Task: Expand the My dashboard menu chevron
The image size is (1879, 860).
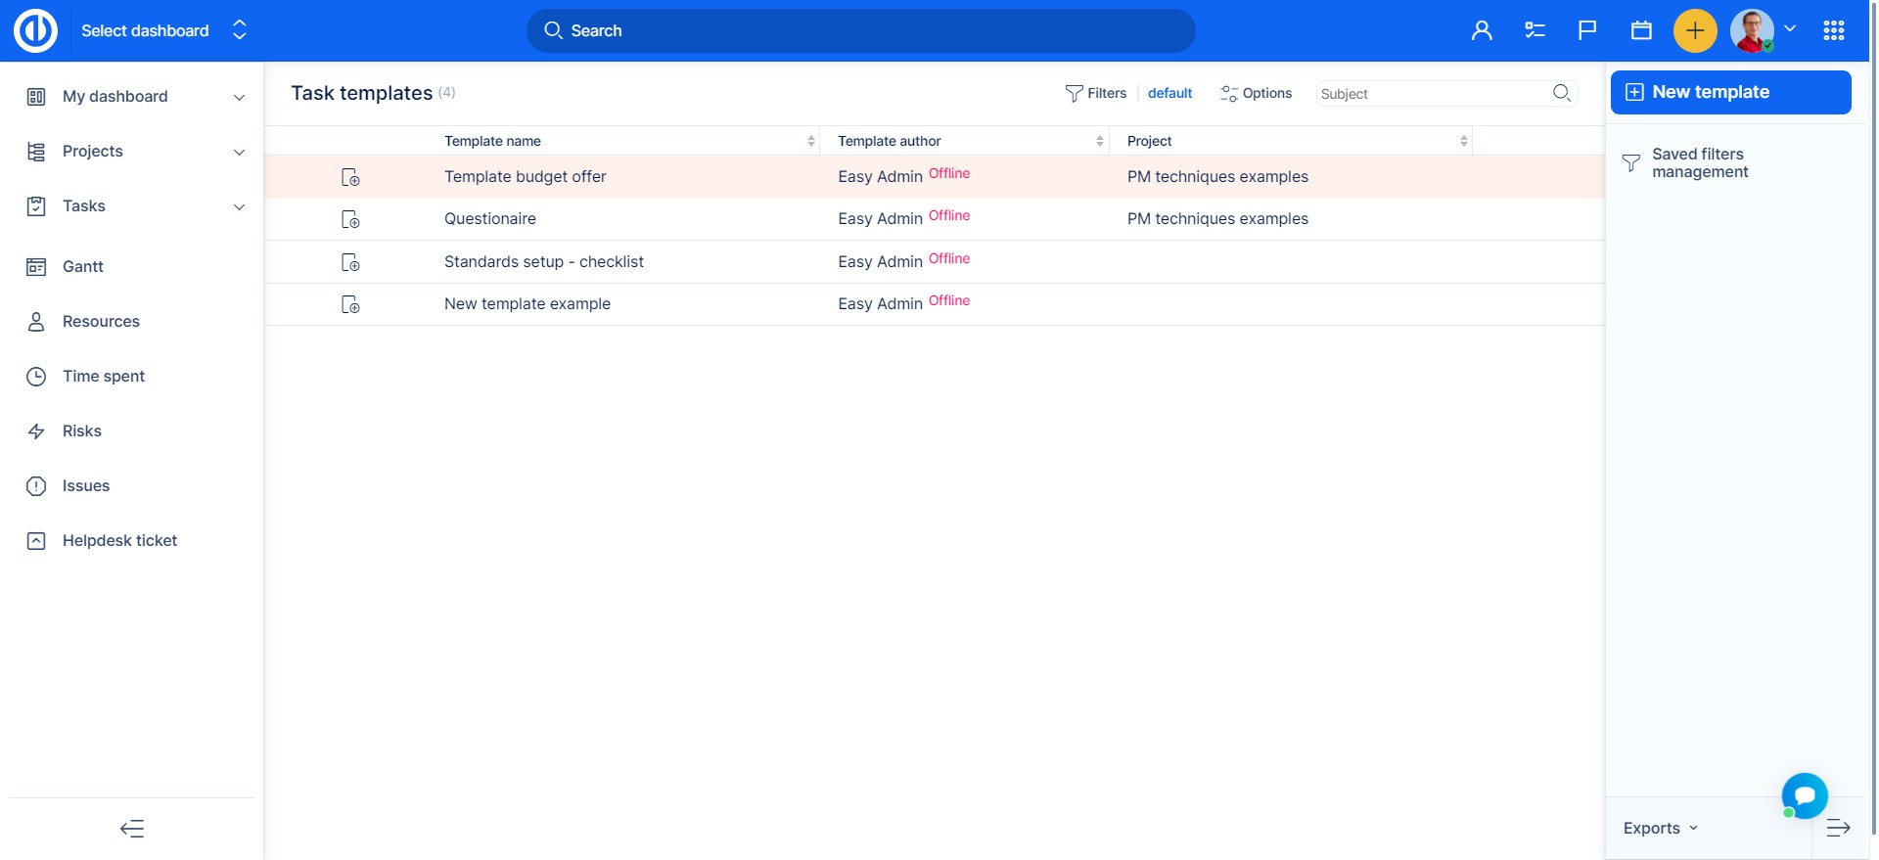Action: (239, 97)
